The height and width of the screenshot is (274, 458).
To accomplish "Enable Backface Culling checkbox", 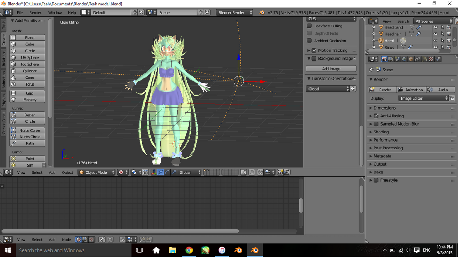I will coord(310,26).
